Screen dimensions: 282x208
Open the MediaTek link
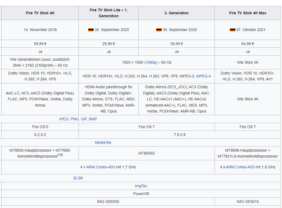coord(103,142)
